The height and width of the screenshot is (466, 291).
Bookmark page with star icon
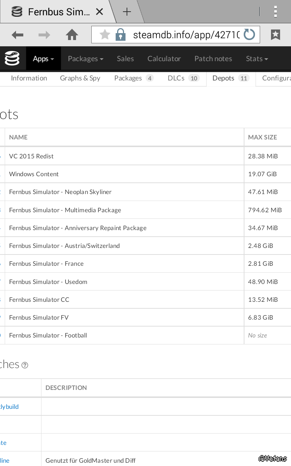[x=105, y=35]
